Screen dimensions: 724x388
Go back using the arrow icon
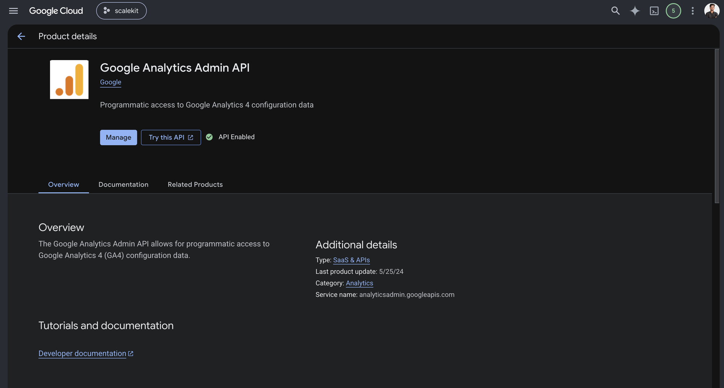[x=21, y=36]
